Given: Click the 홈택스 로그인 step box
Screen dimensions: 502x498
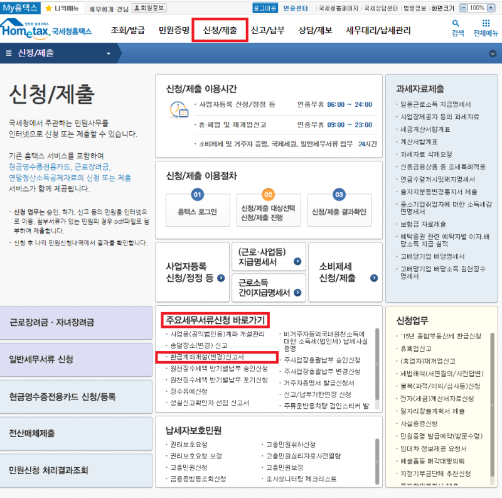Looking at the screenshot, I should click(198, 210).
